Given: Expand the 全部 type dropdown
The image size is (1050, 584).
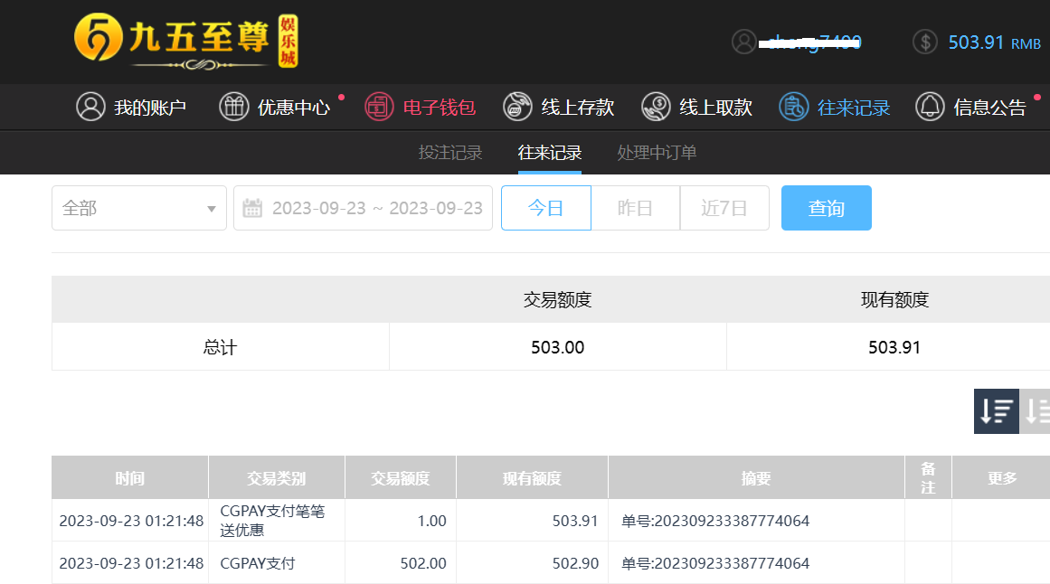Looking at the screenshot, I should [x=139, y=208].
